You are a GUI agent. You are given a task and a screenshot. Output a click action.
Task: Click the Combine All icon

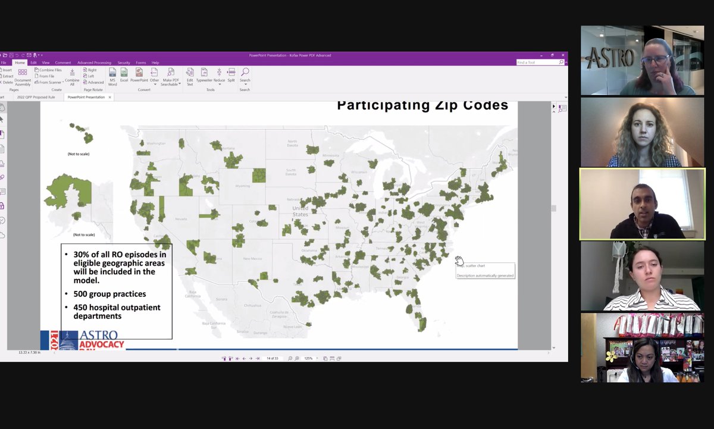[x=72, y=77]
